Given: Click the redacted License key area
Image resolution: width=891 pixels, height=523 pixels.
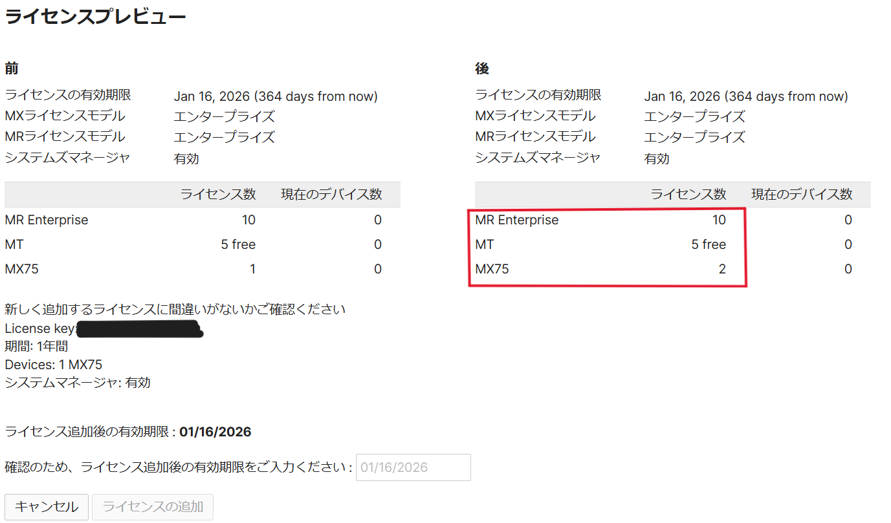Looking at the screenshot, I should click(x=139, y=328).
